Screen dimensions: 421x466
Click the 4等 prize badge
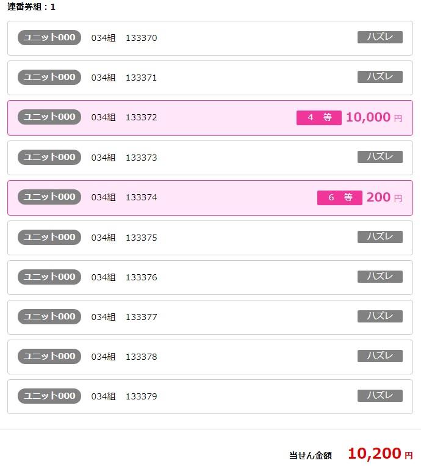point(319,118)
